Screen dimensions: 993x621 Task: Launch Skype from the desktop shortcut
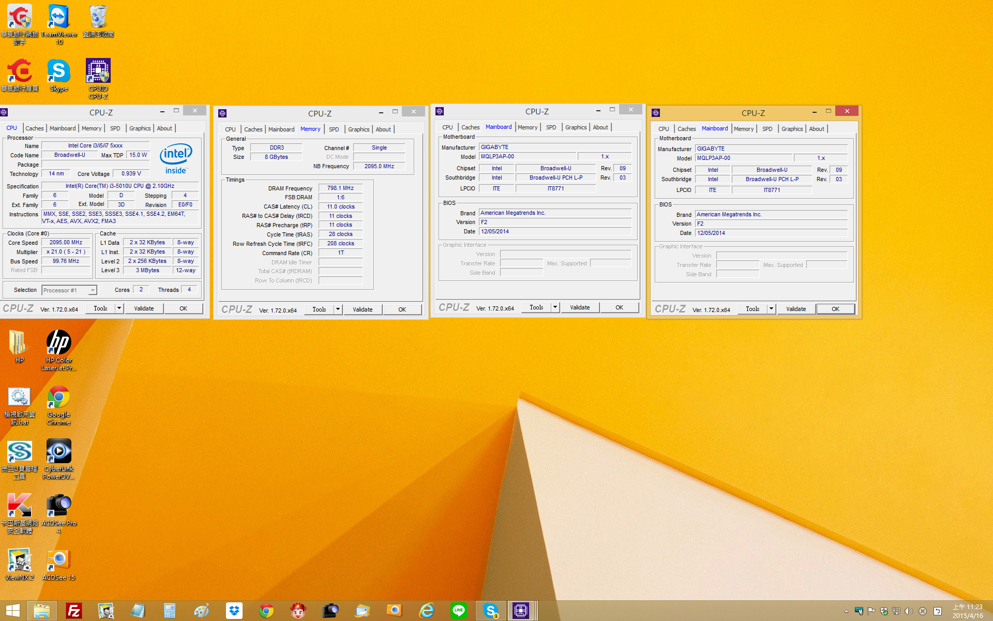click(59, 75)
